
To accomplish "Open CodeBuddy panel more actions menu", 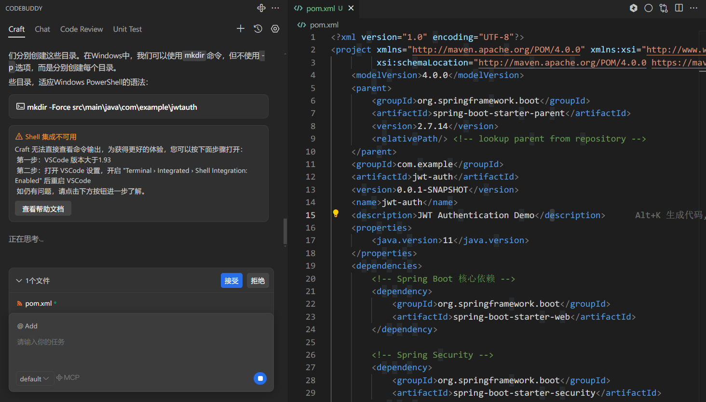I will click(275, 8).
